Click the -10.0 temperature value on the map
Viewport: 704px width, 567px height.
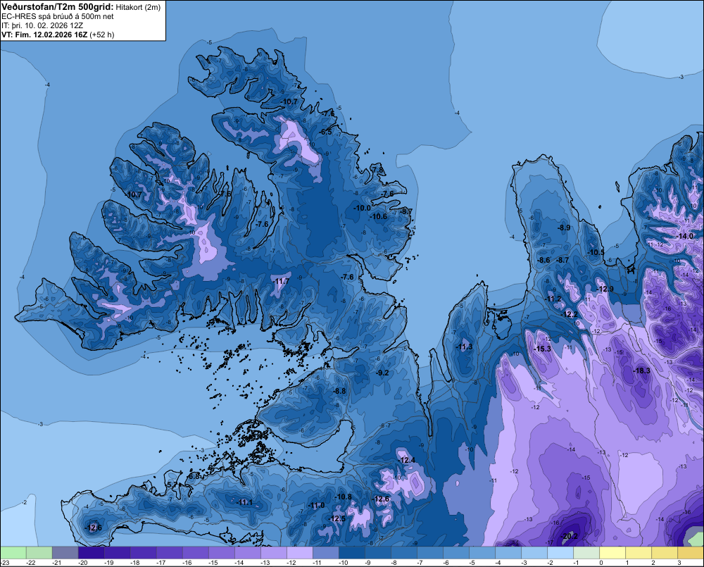coord(363,208)
